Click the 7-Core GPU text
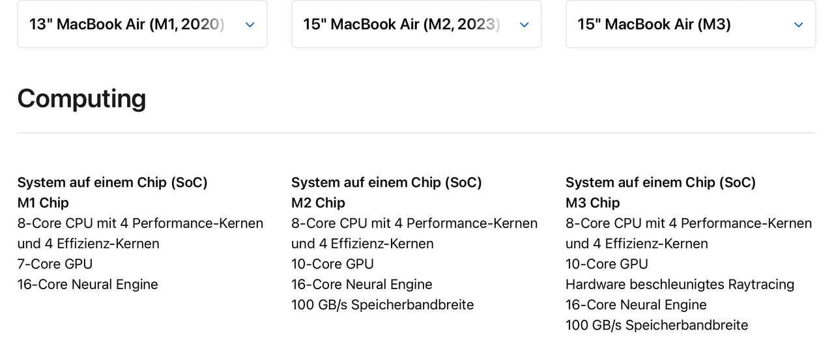Screen dimensions: 834x353 point(55,264)
